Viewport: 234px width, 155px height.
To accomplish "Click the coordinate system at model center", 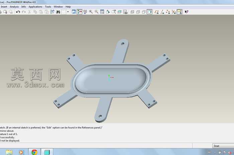I will coord(110,77).
